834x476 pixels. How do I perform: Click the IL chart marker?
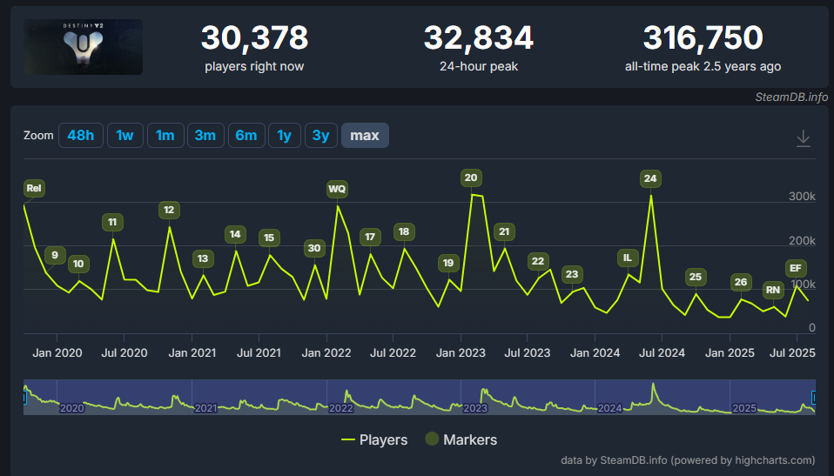[628, 258]
